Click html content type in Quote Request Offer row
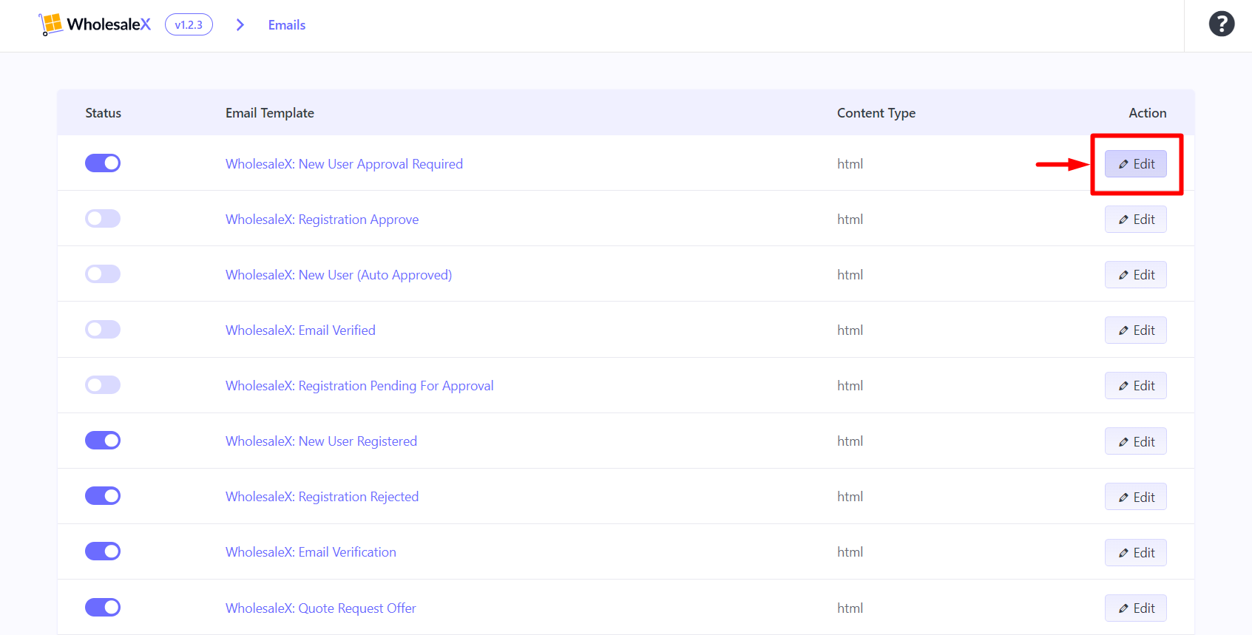Image resolution: width=1252 pixels, height=635 pixels. coord(850,608)
